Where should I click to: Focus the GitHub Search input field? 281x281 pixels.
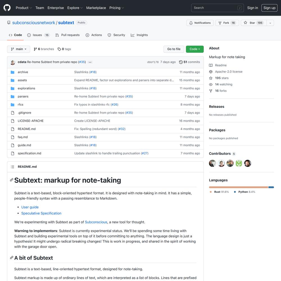click(217, 8)
